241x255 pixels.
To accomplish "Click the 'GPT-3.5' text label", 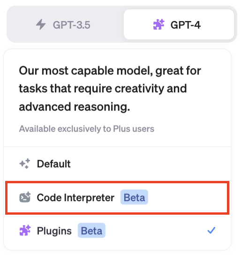I will click(x=72, y=25).
